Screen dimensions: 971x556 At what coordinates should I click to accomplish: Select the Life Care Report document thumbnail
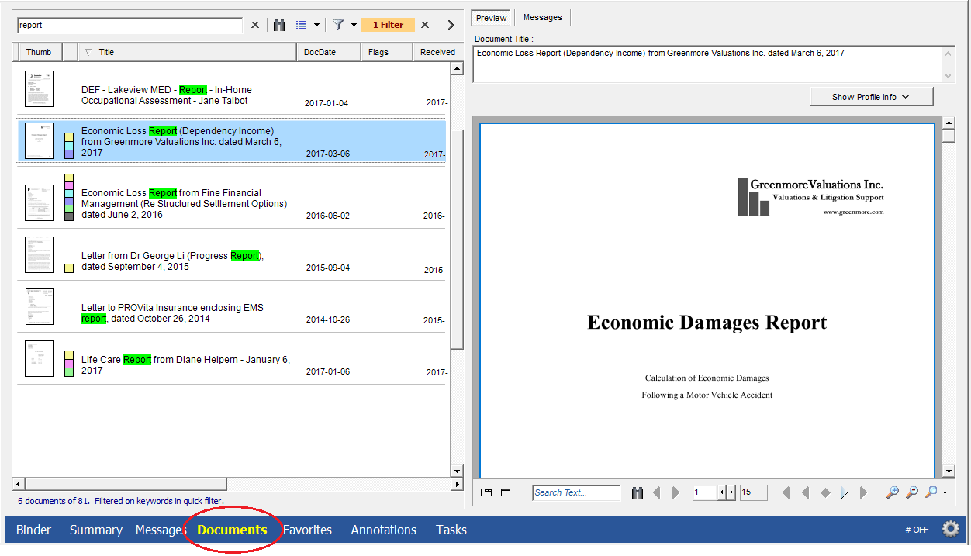click(x=39, y=358)
